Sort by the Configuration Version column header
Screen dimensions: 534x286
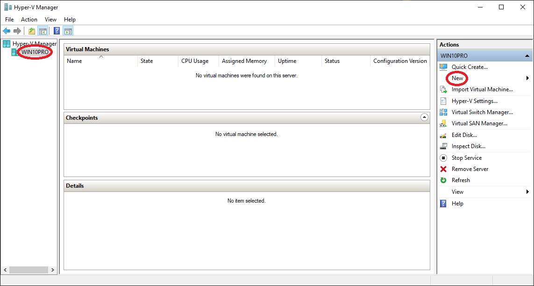point(400,61)
